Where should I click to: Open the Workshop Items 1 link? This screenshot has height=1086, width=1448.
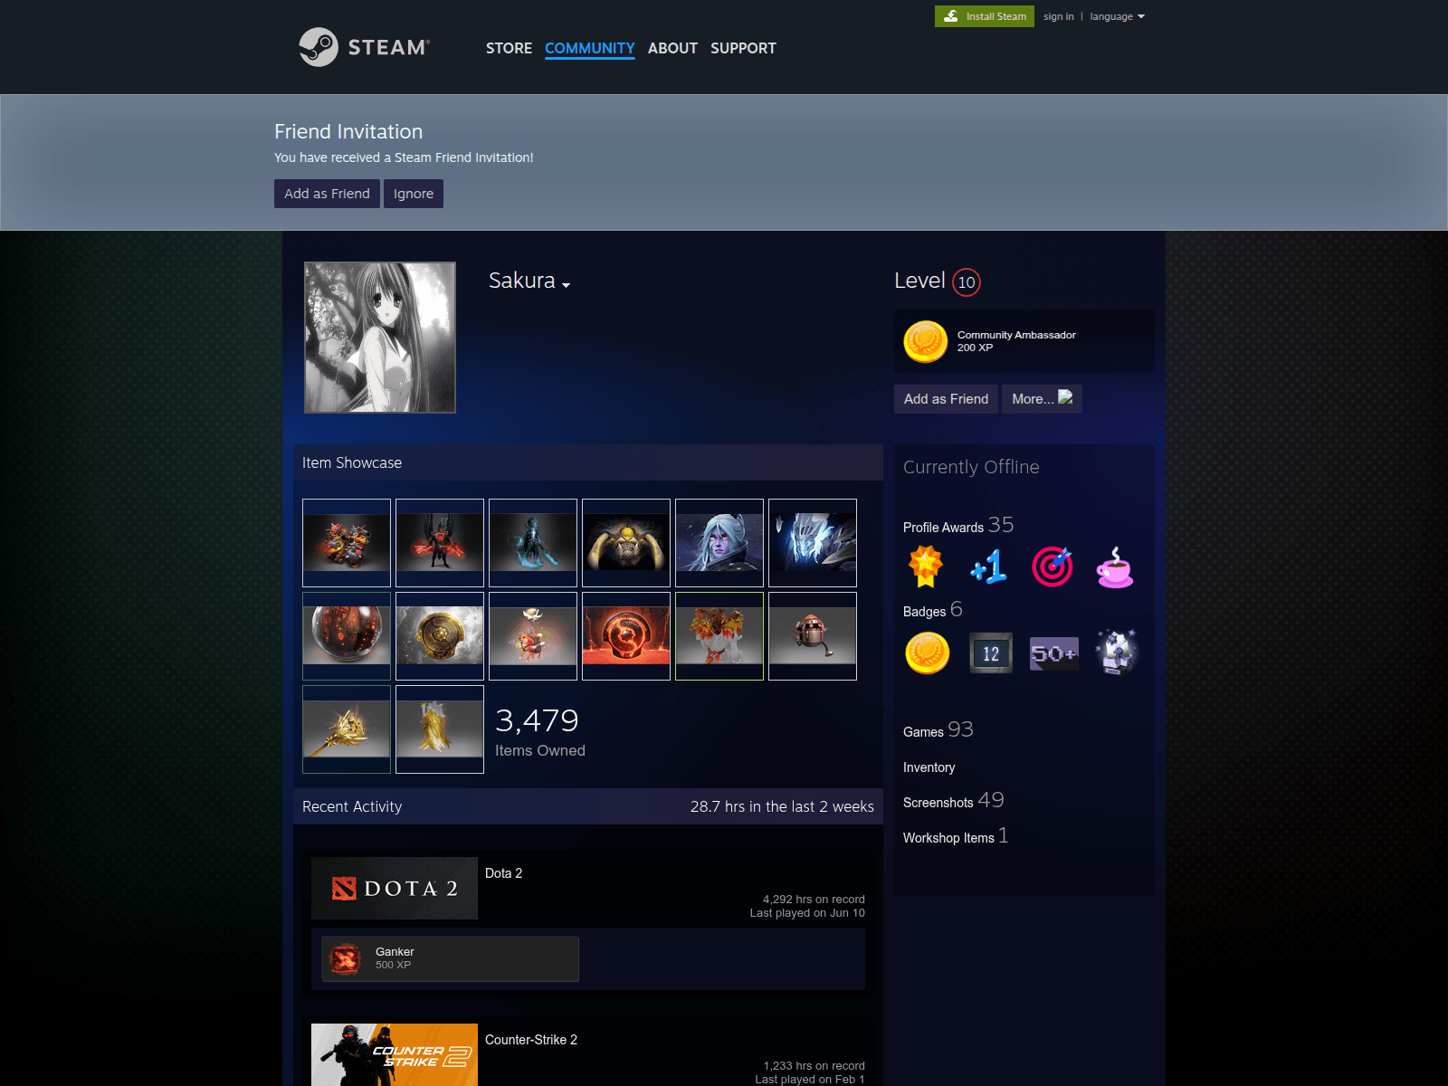pos(956,836)
